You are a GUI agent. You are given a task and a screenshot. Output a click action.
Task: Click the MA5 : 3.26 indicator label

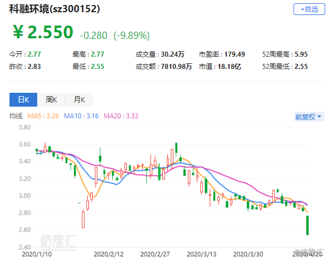coord(43,116)
